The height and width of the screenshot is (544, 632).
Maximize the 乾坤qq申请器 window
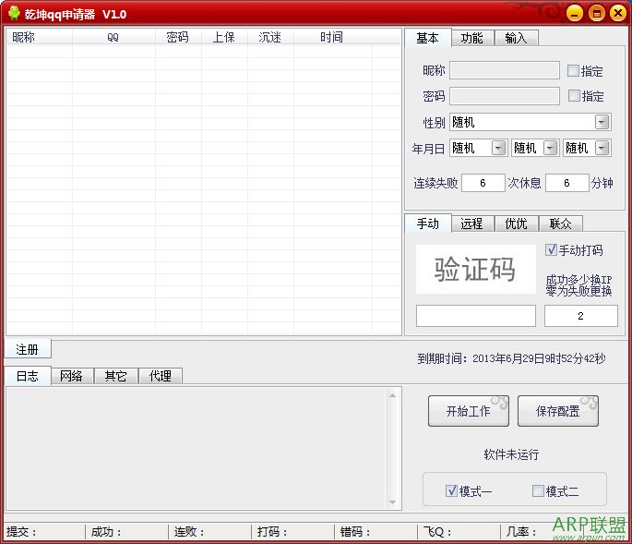point(596,13)
